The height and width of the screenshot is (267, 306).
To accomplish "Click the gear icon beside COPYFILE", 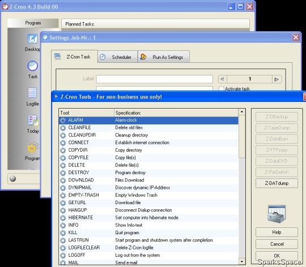I will click(63, 158).
